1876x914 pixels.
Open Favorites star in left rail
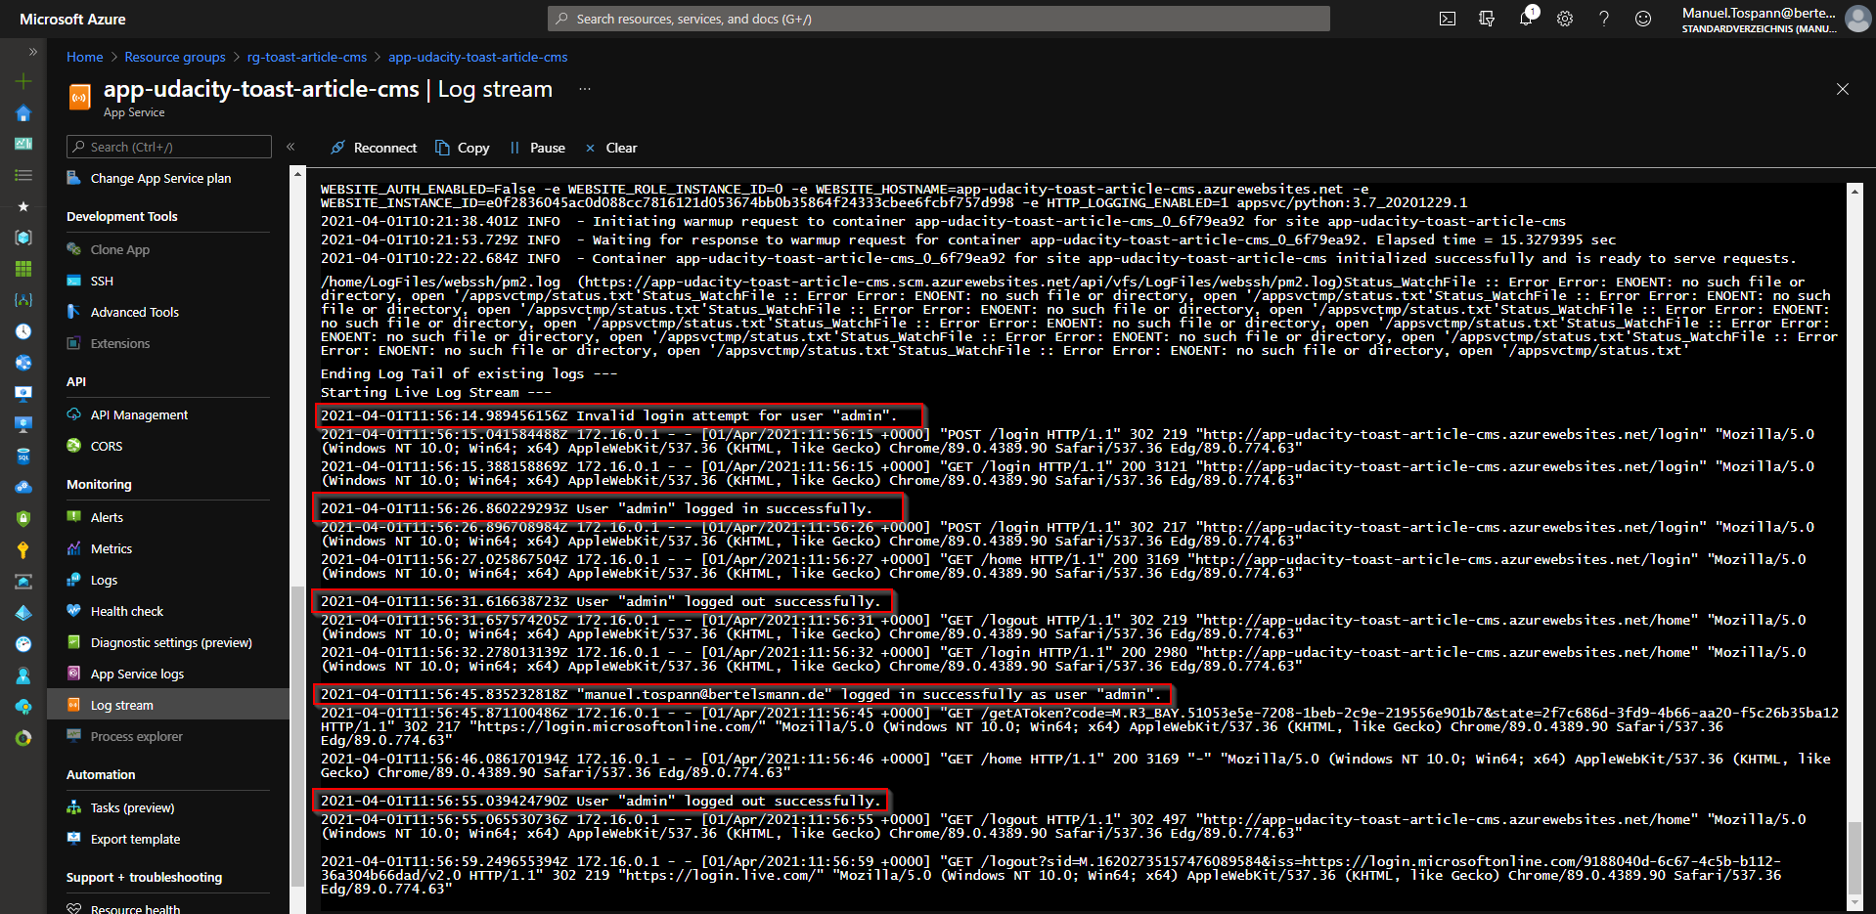tap(23, 206)
